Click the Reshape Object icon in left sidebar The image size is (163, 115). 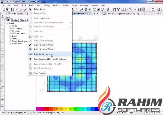click(2, 20)
